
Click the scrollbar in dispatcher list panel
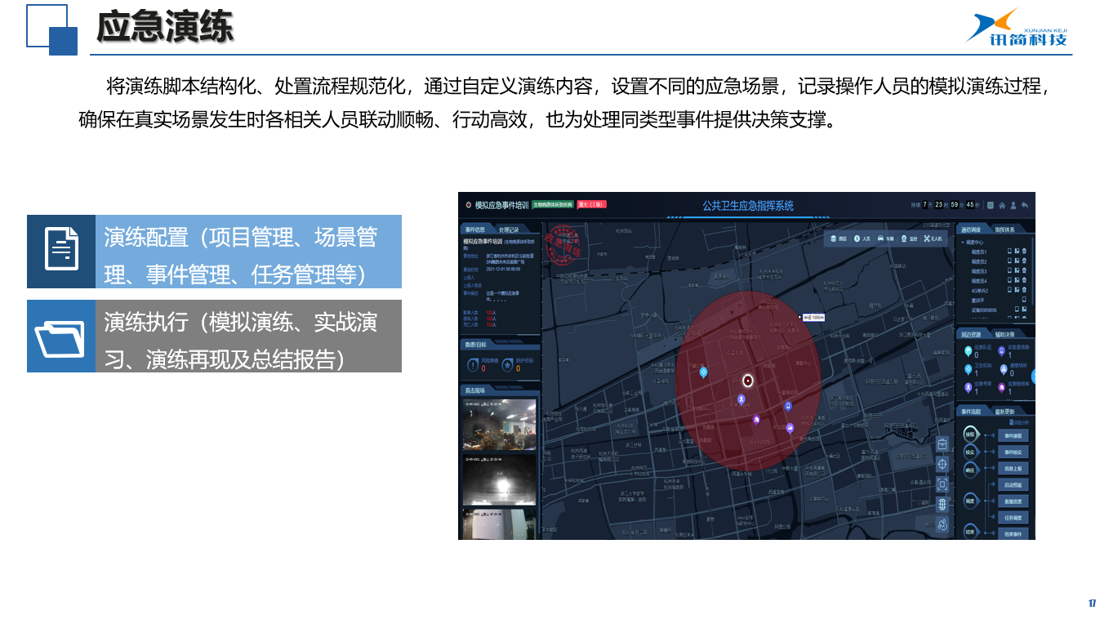coord(1032,271)
